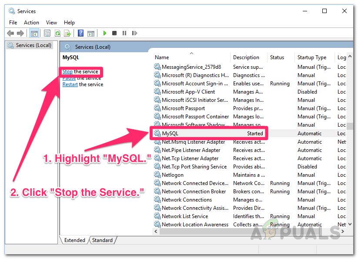This screenshot has height=259, width=358.
Task: Select Microsoft (R) Diagnostics H... service
Action: (x=195, y=75)
